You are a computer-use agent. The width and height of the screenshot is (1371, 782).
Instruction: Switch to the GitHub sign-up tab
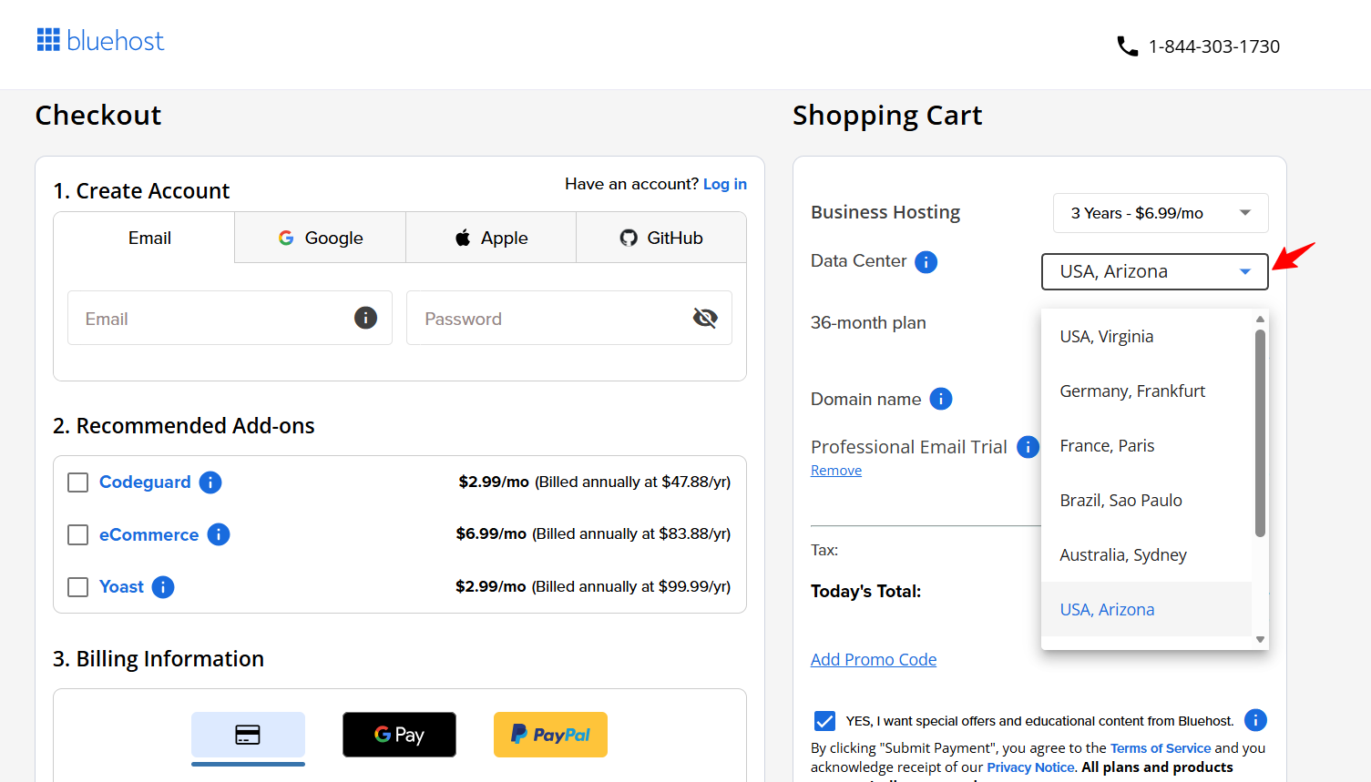pyautogui.click(x=661, y=238)
